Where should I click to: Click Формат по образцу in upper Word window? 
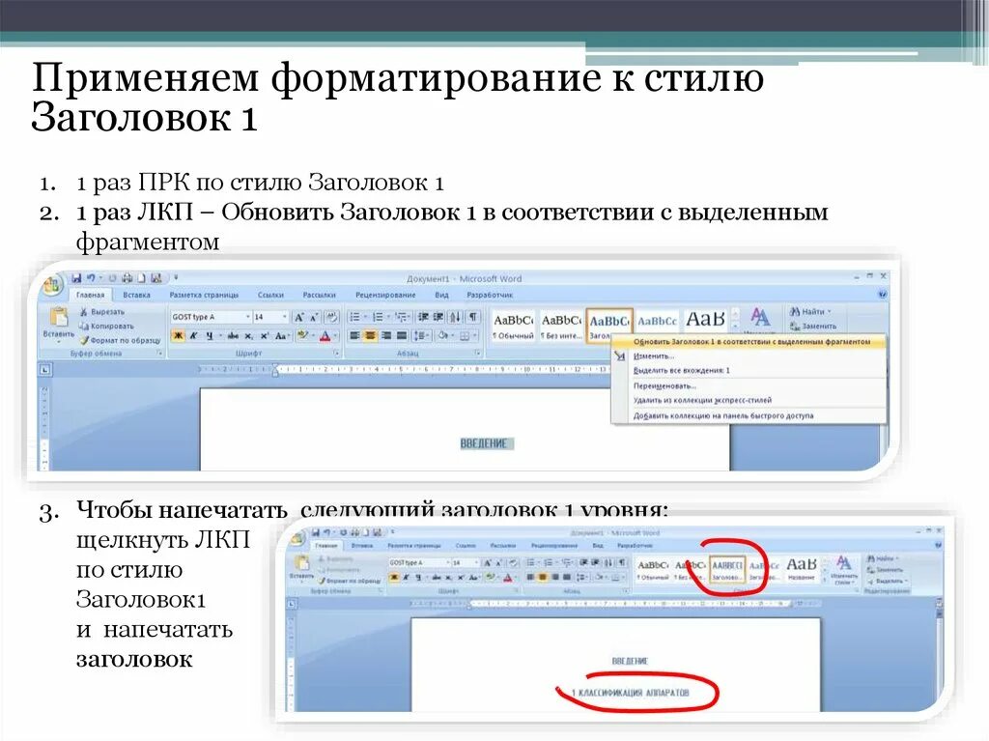click(120, 340)
